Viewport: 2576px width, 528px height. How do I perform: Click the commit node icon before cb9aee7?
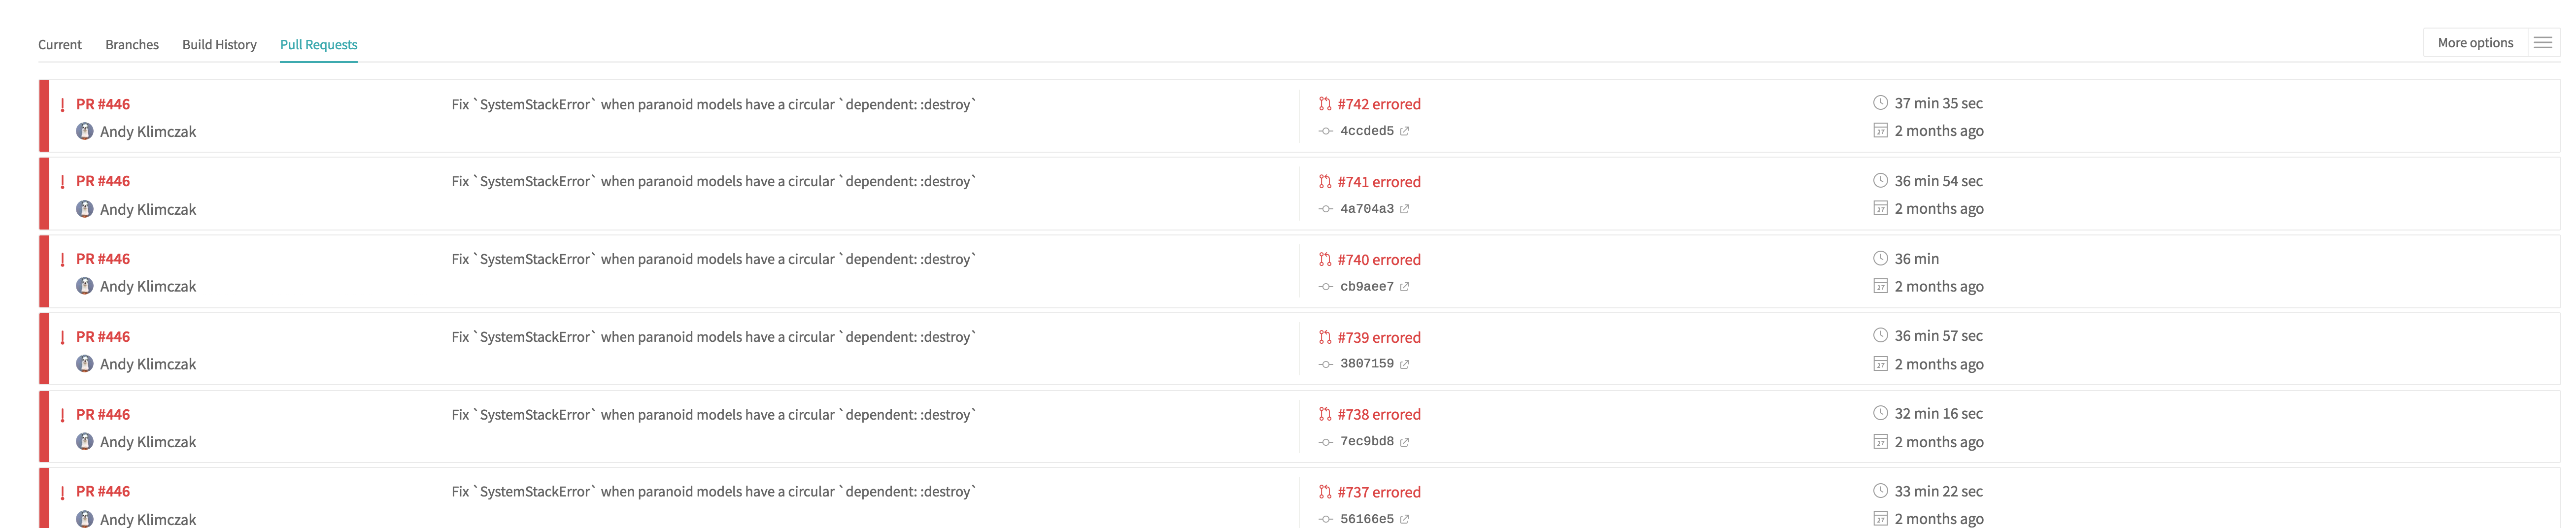pos(1325,286)
